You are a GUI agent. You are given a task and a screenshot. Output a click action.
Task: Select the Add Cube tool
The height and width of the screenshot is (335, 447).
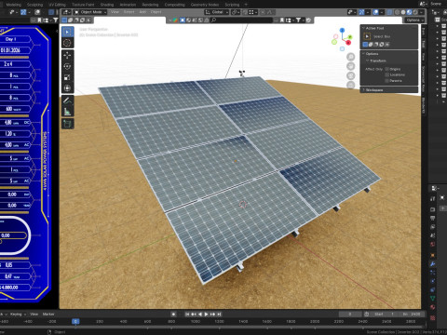[x=67, y=124]
